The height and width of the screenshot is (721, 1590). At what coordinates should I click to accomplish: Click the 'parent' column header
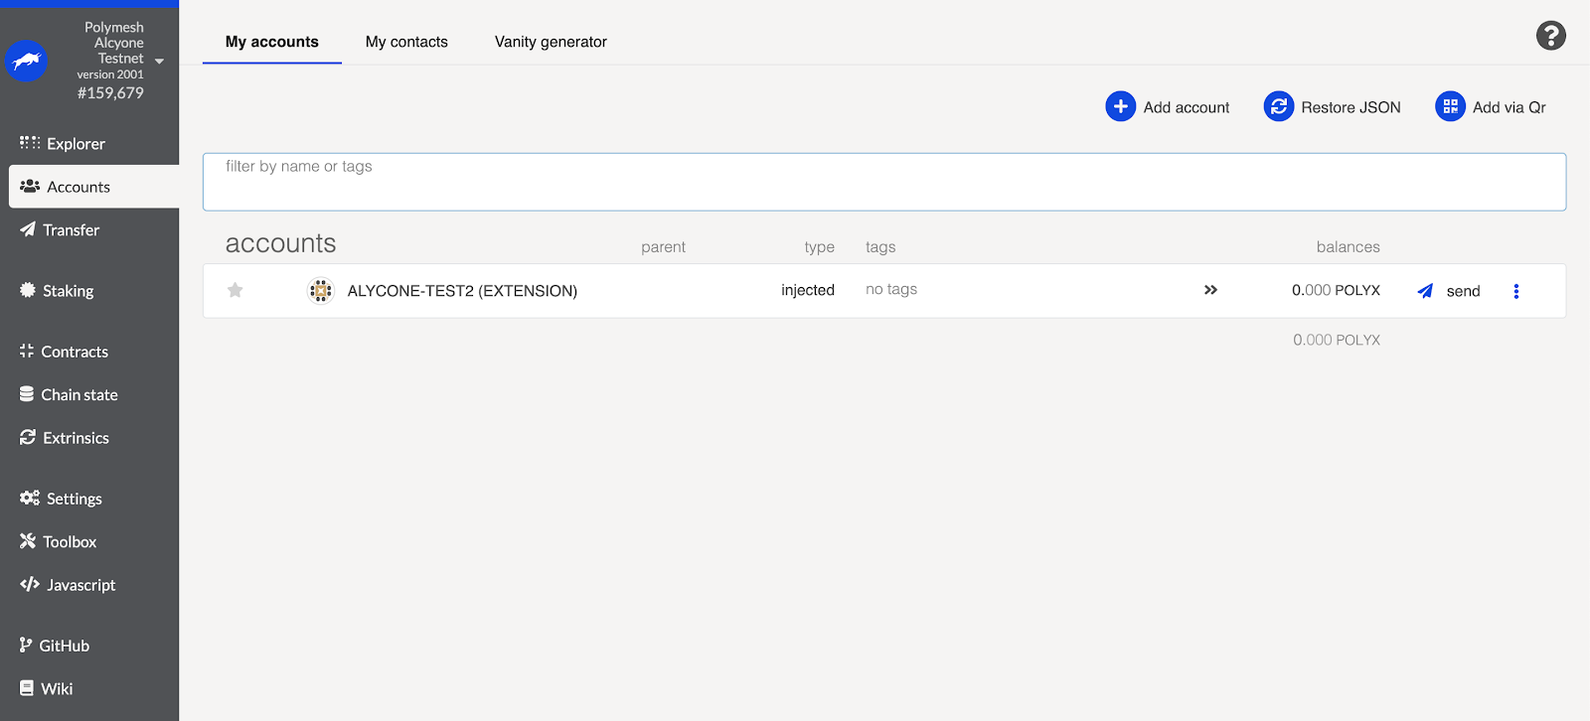pyautogui.click(x=663, y=247)
